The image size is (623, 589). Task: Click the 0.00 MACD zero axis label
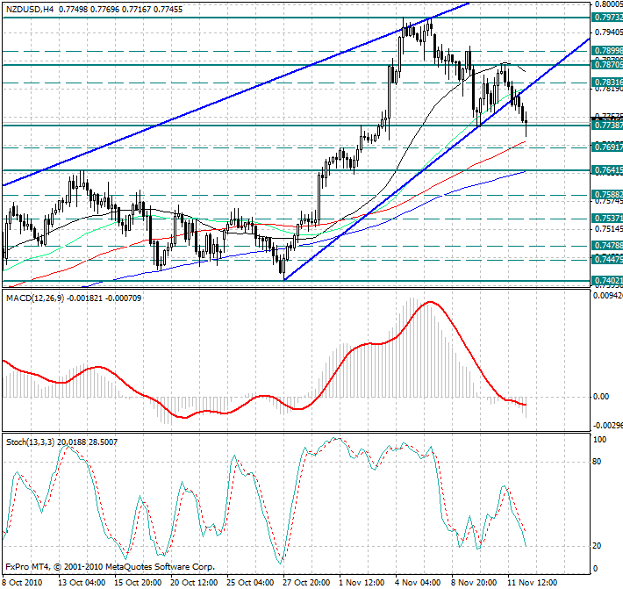601,397
